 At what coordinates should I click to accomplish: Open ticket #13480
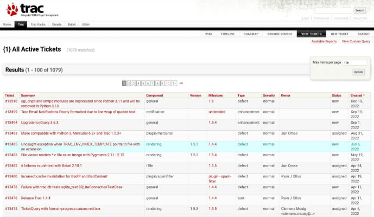pos(11,176)
